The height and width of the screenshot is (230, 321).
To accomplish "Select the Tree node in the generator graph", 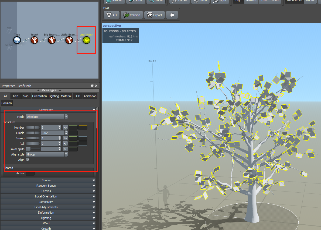I will click(x=17, y=40).
